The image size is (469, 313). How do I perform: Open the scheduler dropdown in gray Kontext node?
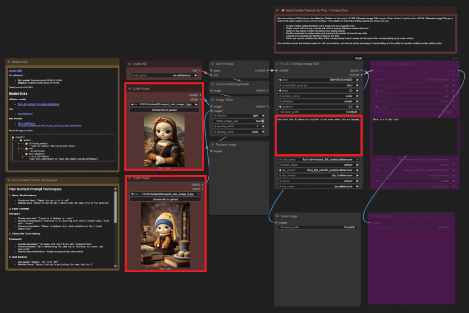319,101
